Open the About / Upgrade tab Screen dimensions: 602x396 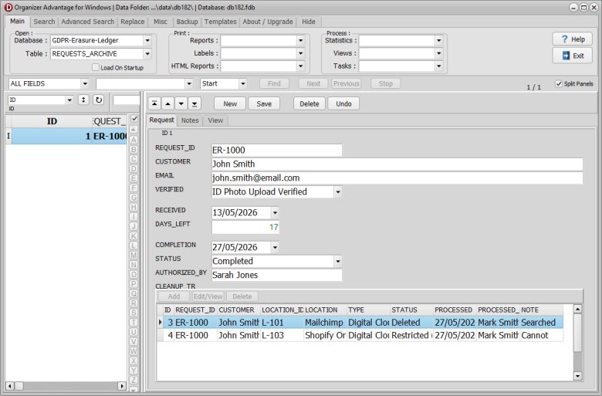[268, 22]
